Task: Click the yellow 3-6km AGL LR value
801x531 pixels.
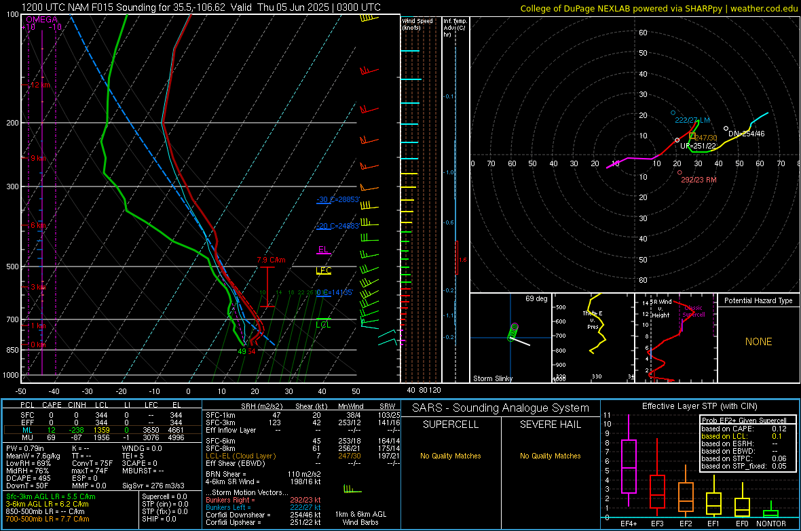Action: [x=47, y=504]
